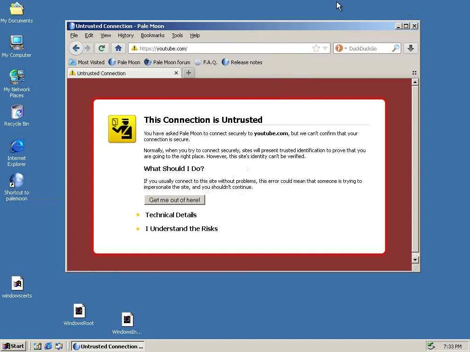Select the Recycle Bin icon
The height and width of the screenshot is (352, 470).
(17, 115)
